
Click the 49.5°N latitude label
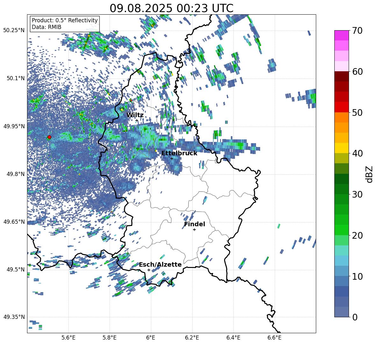[16, 269]
